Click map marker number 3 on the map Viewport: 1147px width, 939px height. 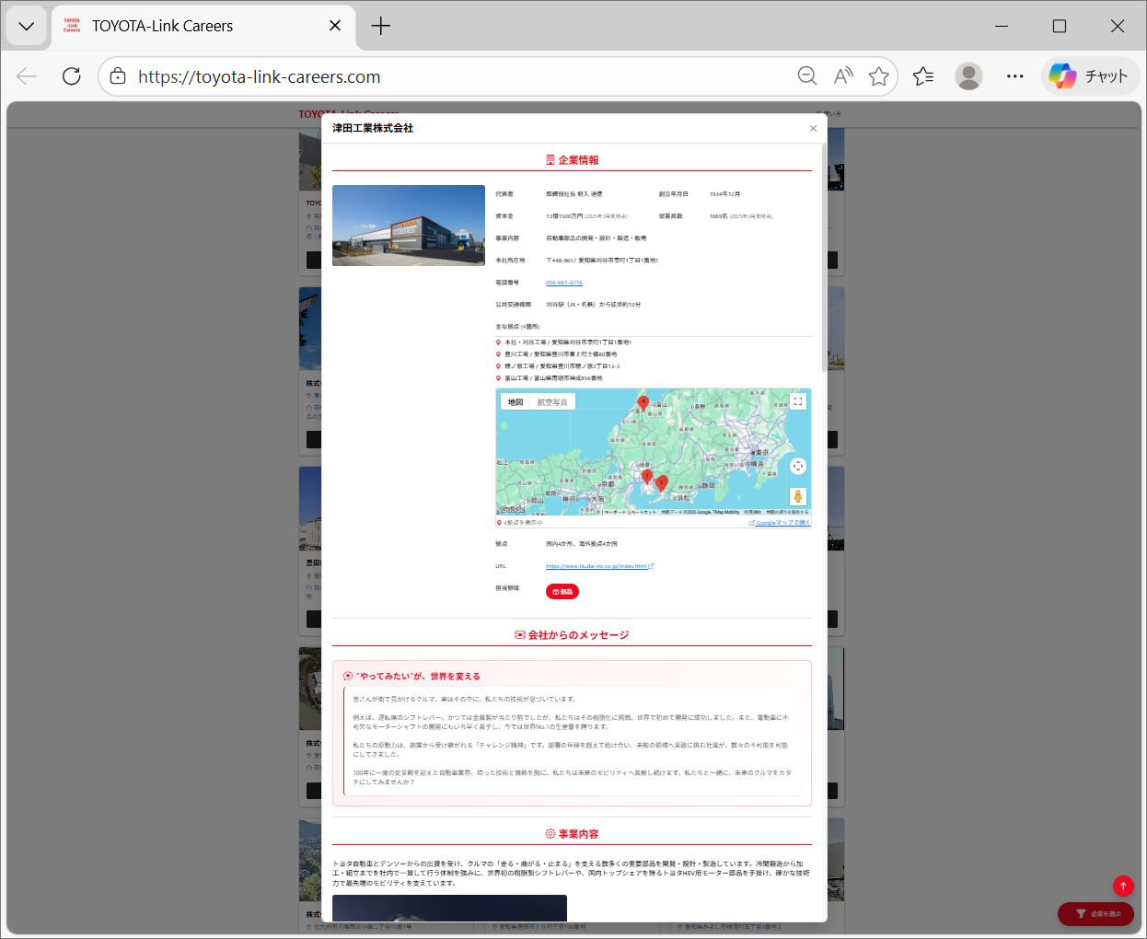click(x=661, y=483)
